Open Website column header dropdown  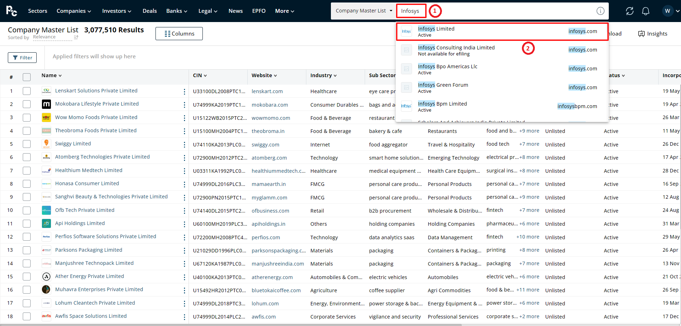(264, 75)
